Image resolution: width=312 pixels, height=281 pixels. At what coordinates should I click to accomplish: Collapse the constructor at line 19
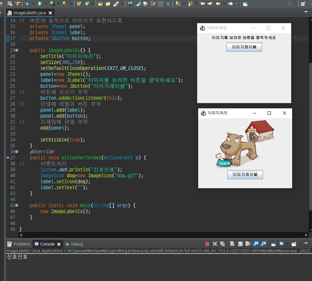pyautogui.click(x=17, y=50)
